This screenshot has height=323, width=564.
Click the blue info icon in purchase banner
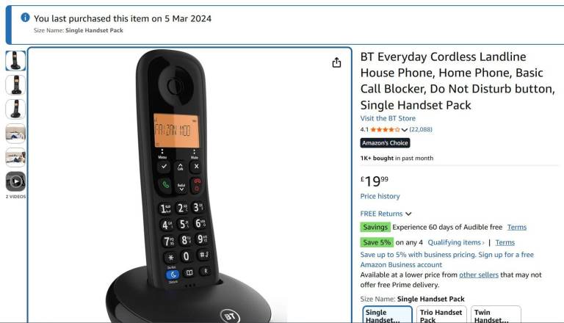tap(25, 18)
